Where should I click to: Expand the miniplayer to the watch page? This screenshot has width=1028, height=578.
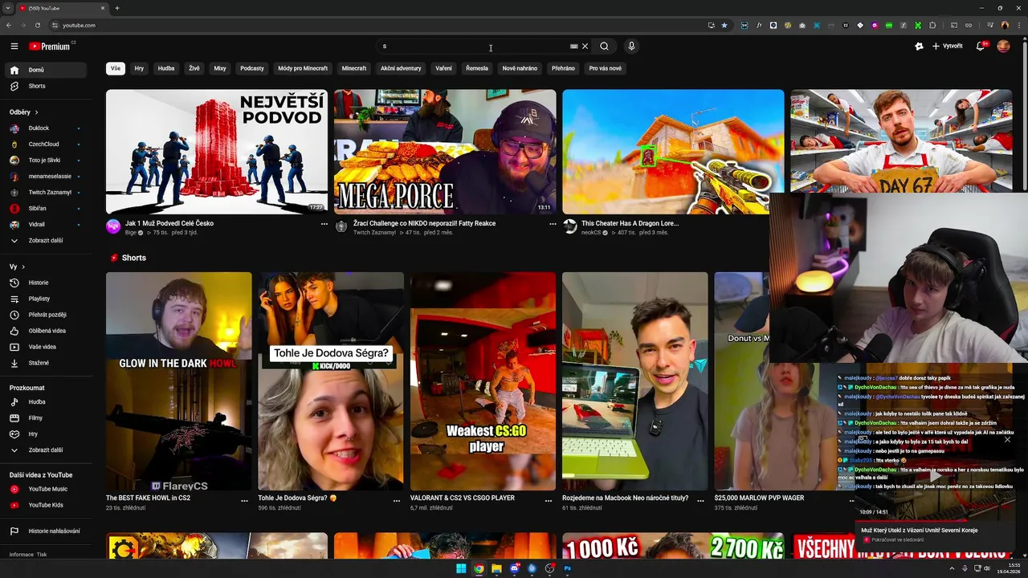pyautogui.click(x=863, y=439)
